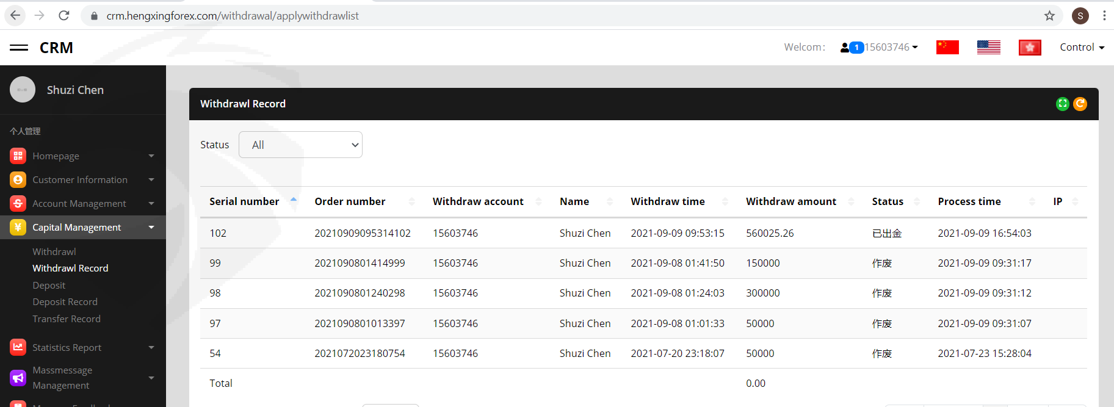
Task: Go to the Withdrawl sidebar link
Action: [x=54, y=251]
